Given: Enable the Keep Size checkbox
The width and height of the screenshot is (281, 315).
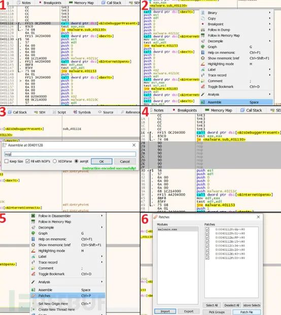Looking at the screenshot, I should (x=7, y=161).
